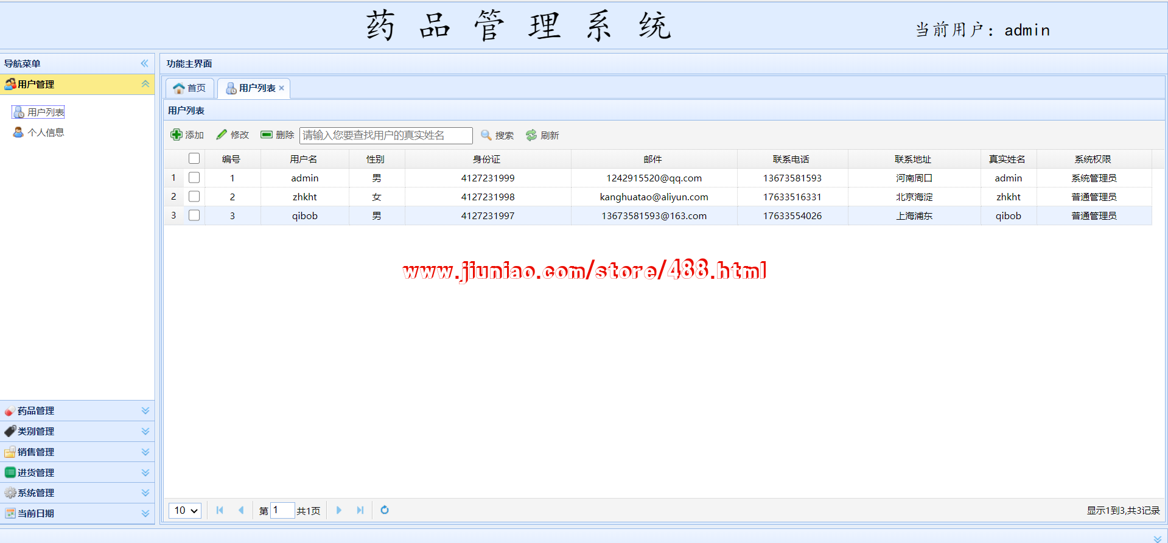The width and height of the screenshot is (1168, 543).
Task: Collapse the navigation menu panel
Action: click(145, 63)
